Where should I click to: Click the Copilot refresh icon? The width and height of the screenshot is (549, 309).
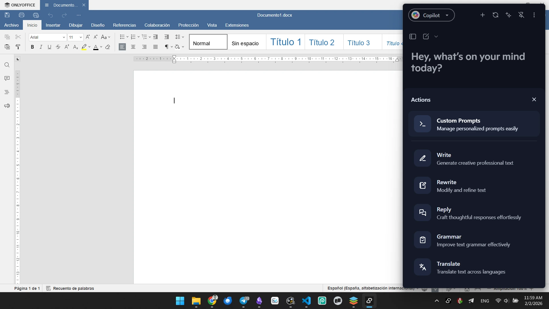tap(496, 15)
